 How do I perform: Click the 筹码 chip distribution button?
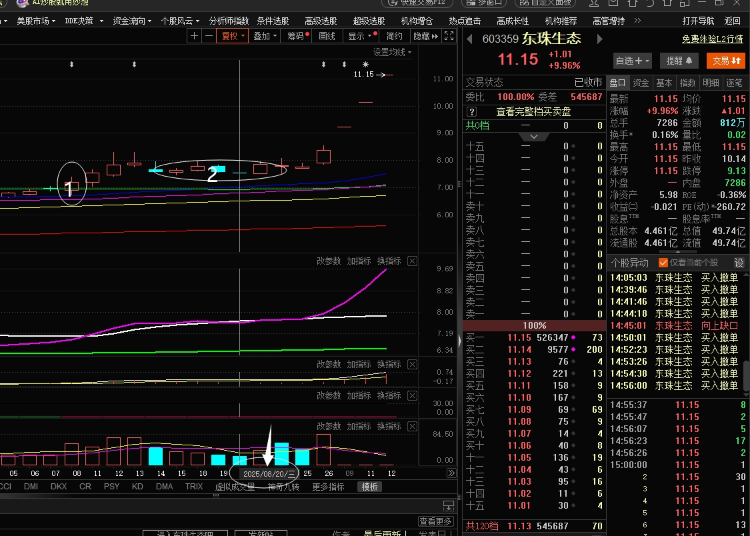click(298, 36)
